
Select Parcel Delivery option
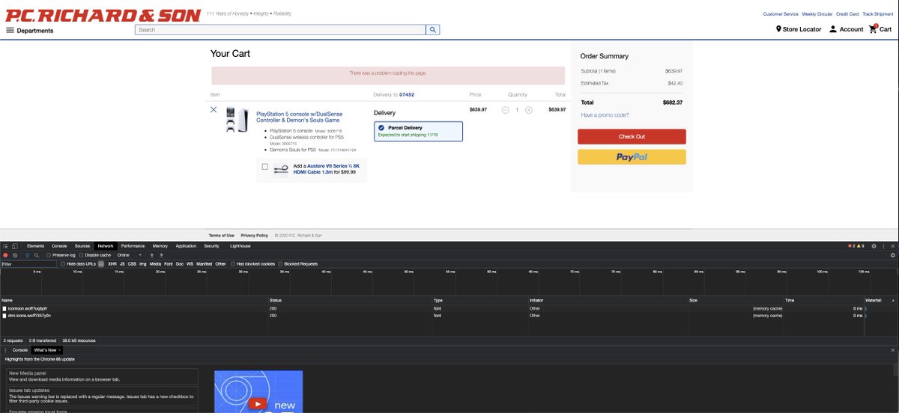click(x=418, y=131)
